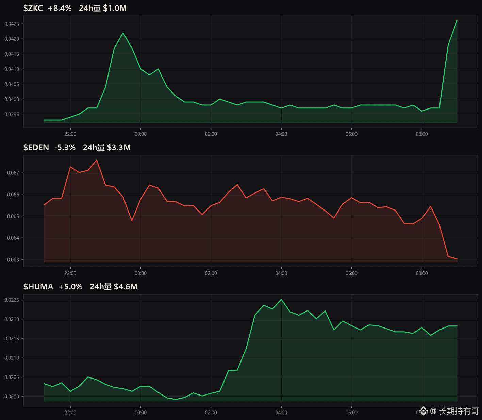Click the 06:00 time label under EDEN chart
This screenshot has width=482, height=420.
click(351, 273)
